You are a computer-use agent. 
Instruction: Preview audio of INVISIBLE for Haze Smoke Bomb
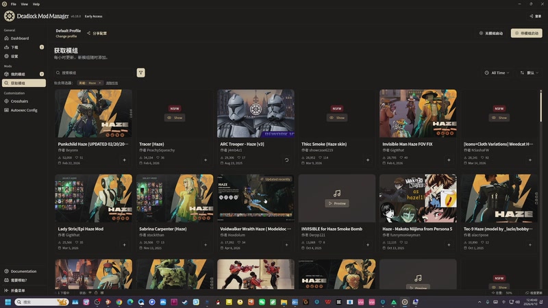[x=337, y=203]
